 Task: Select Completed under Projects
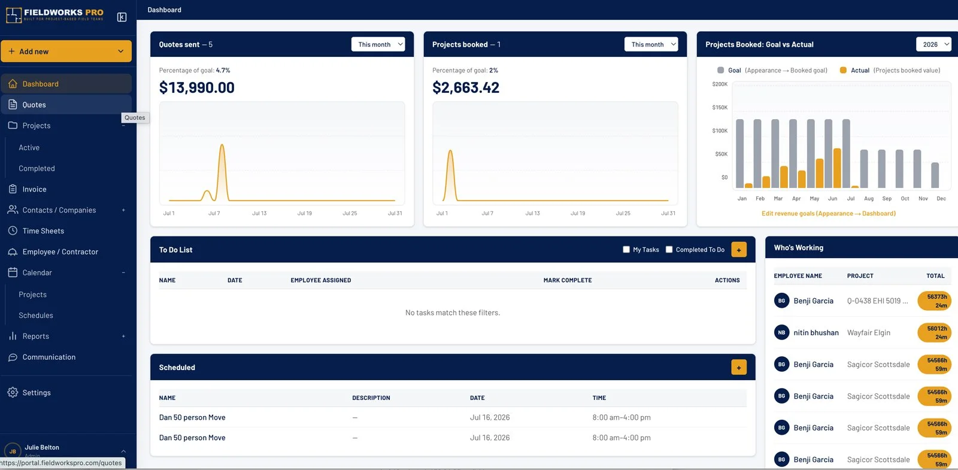pyautogui.click(x=37, y=169)
